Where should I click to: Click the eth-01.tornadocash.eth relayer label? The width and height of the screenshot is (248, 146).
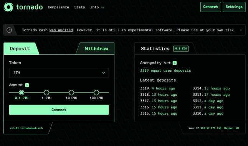pyautogui.click(x=26, y=128)
